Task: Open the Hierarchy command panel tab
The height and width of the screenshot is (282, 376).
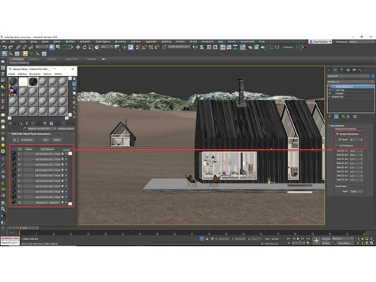Action: click(341, 70)
